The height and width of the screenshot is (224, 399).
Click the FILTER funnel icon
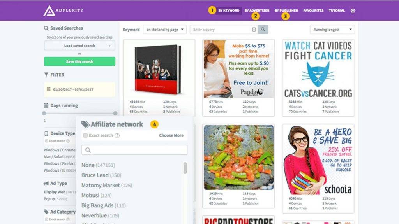coord(46,75)
